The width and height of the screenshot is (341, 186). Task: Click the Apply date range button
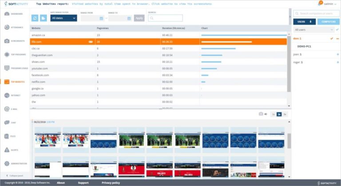(139, 18)
